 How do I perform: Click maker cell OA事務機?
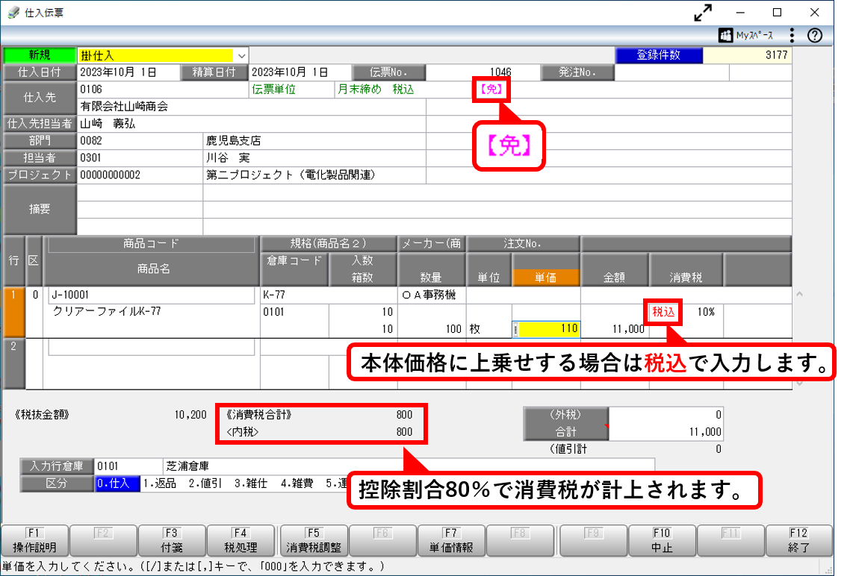coord(432,295)
